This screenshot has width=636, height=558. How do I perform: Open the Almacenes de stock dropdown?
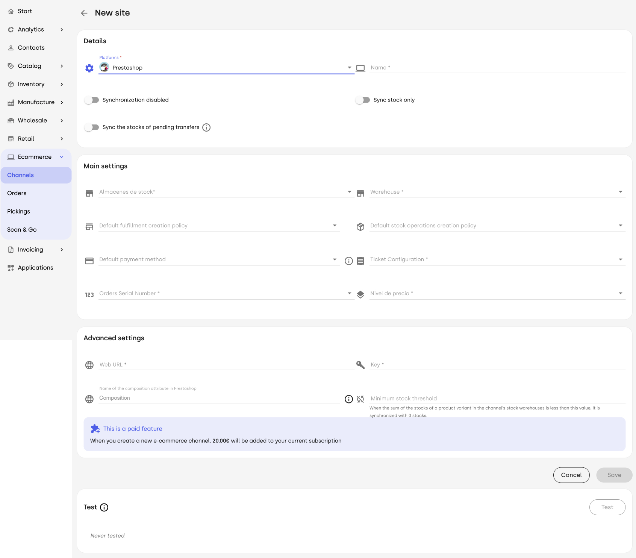(226, 192)
